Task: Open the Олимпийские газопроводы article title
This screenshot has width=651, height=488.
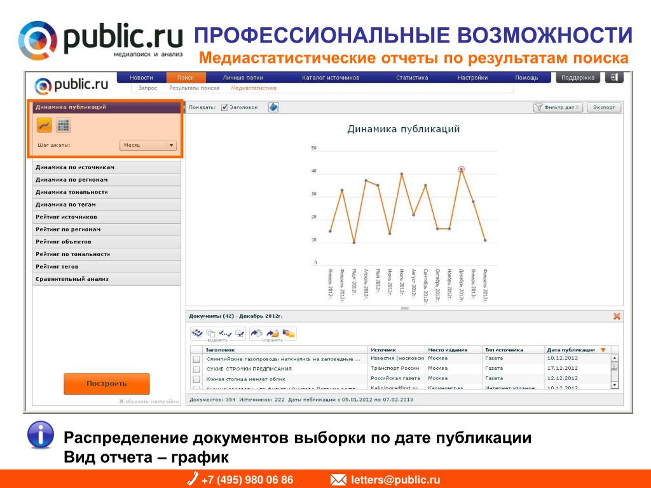Action: 284,360
